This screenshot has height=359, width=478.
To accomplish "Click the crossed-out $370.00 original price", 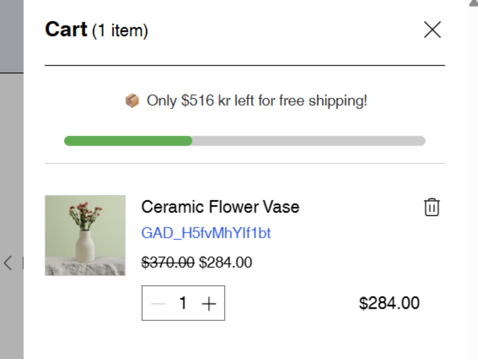I will click(168, 262).
